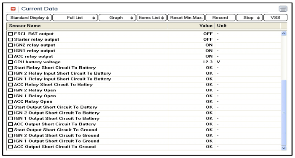
Task: Check IGN 2 Output Short Circuit To Ground checkbox
Action: click(11, 135)
